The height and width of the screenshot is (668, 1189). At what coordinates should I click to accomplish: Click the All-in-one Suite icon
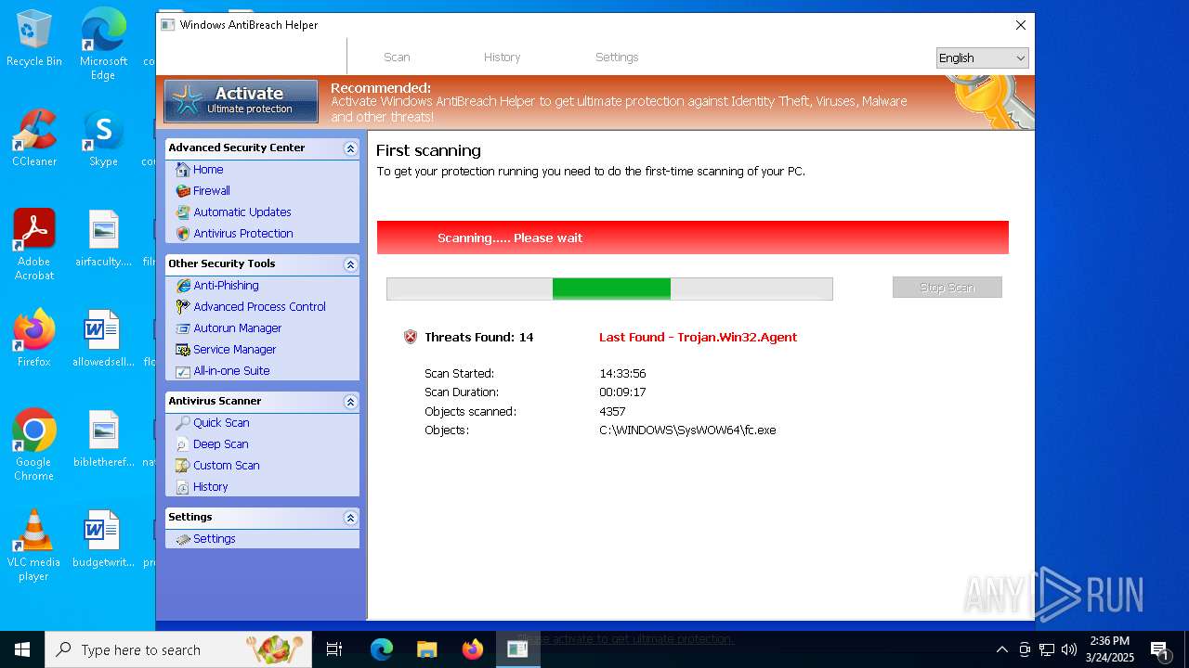pyautogui.click(x=183, y=371)
